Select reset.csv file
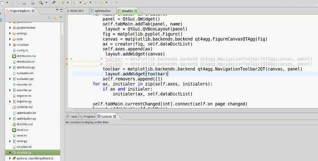 pyautogui.click(x=22, y=130)
